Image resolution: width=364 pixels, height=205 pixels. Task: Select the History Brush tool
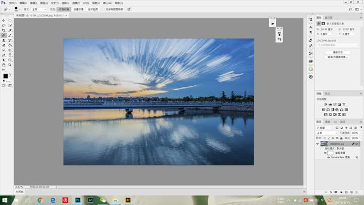(10, 40)
